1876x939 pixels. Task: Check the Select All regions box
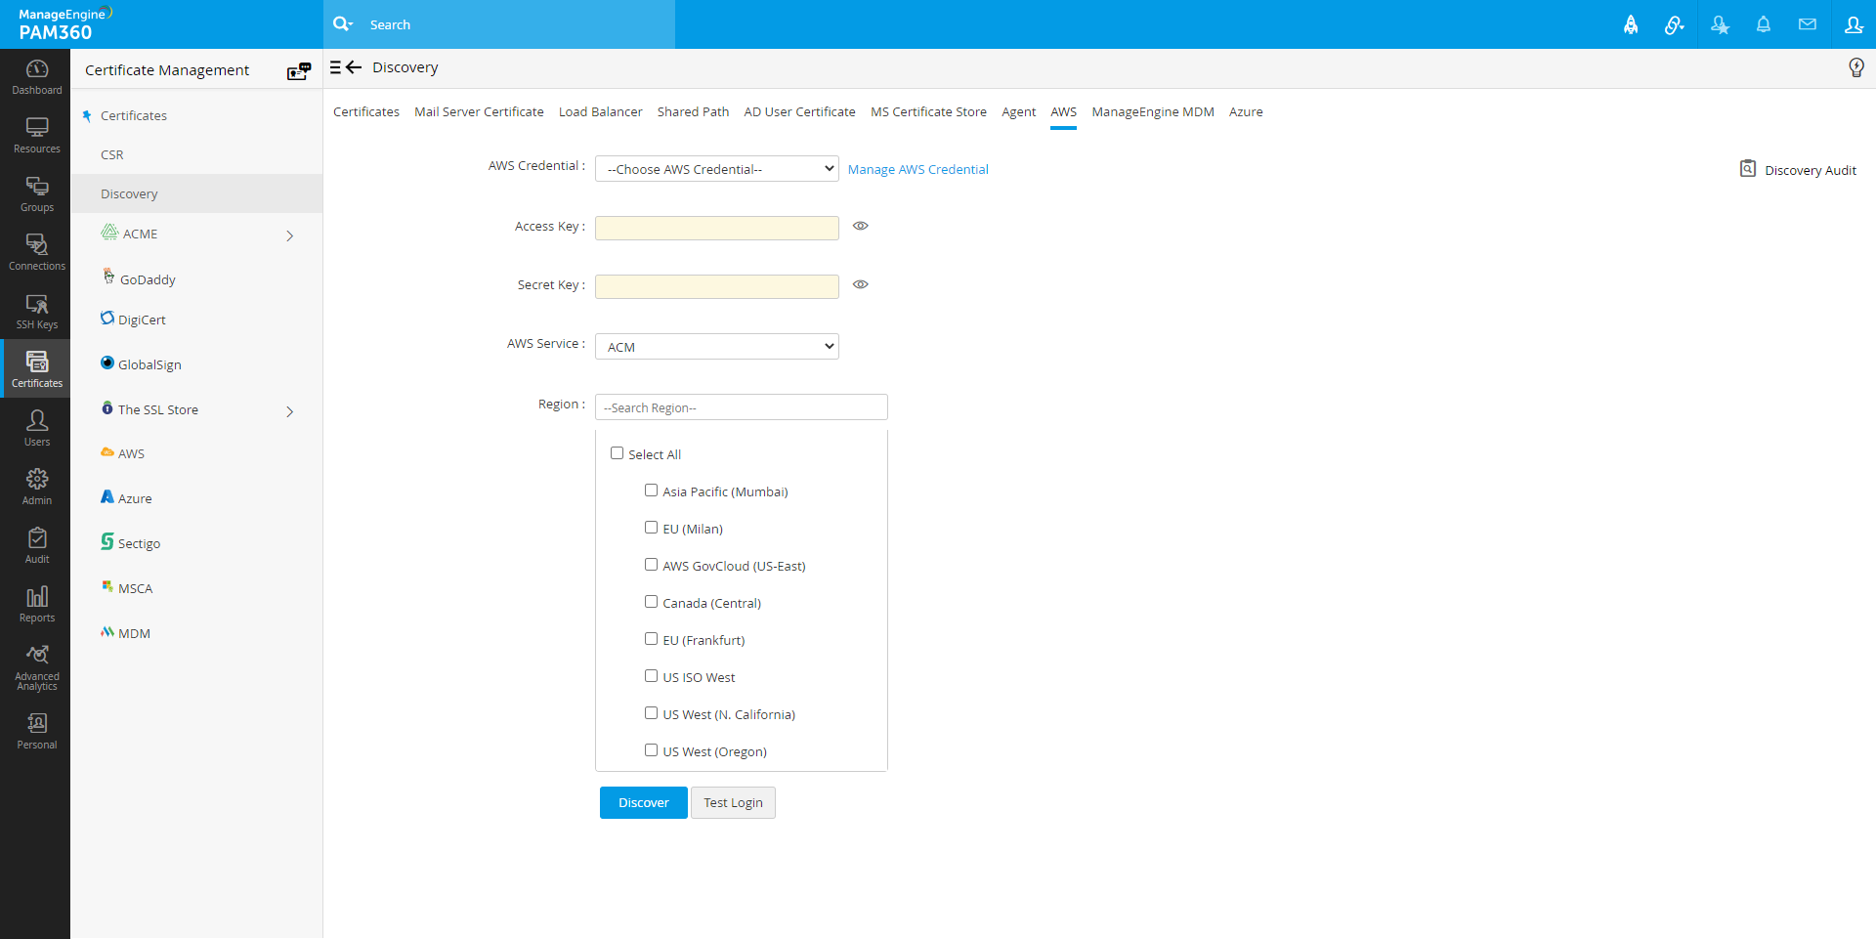[617, 453]
